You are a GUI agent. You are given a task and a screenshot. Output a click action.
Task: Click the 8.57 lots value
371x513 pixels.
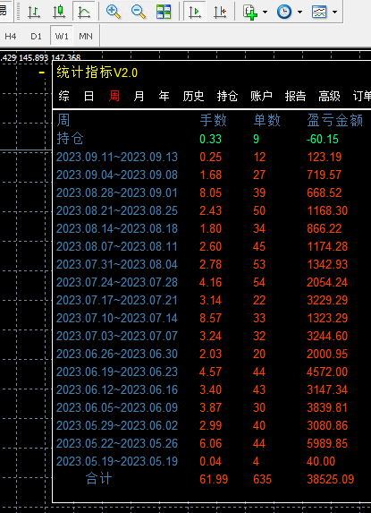click(211, 319)
